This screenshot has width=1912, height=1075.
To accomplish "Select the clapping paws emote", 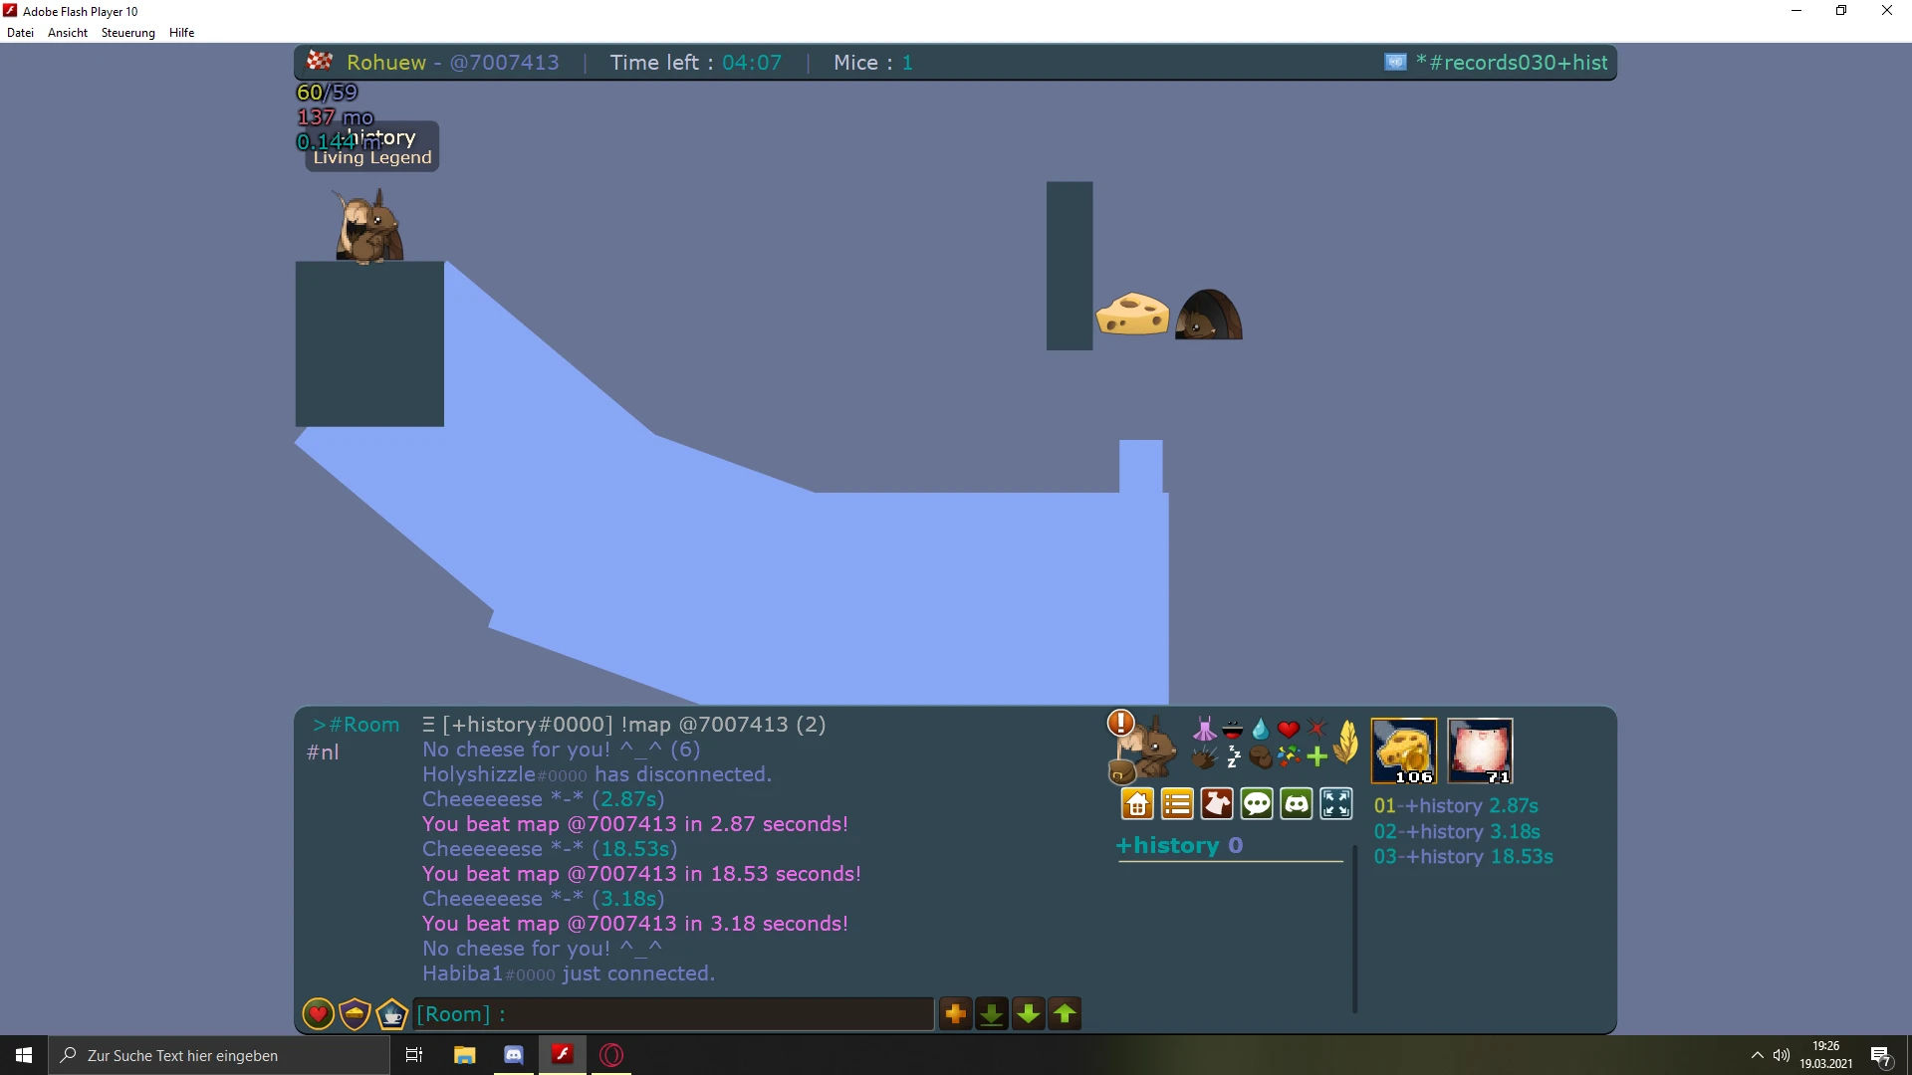I will 1204,757.
